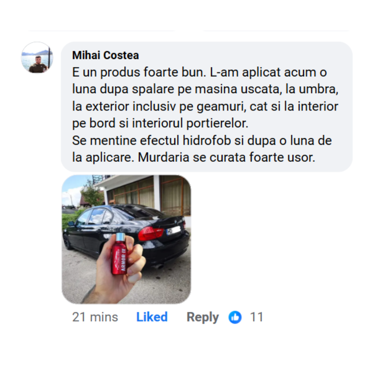Reply to Mihai Costea's comment
The width and height of the screenshot is (375, 375).
[202, 318]
